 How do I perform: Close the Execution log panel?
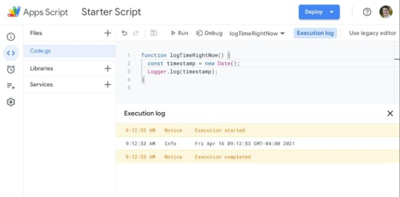coord(390,113)
